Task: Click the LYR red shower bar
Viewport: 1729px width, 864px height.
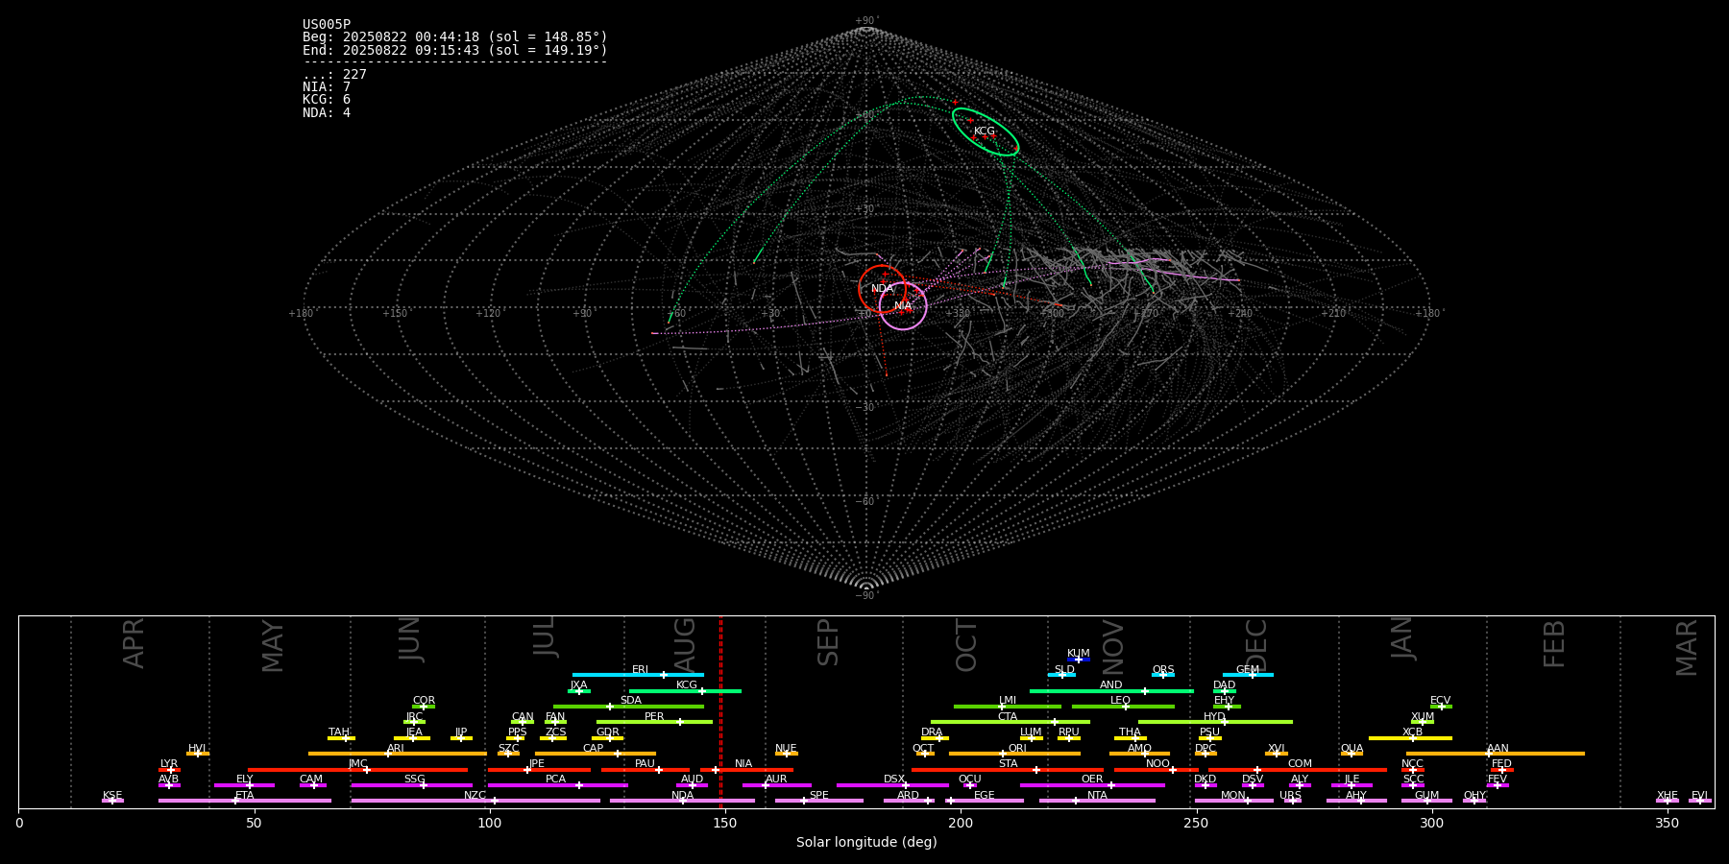Action: 169,769
